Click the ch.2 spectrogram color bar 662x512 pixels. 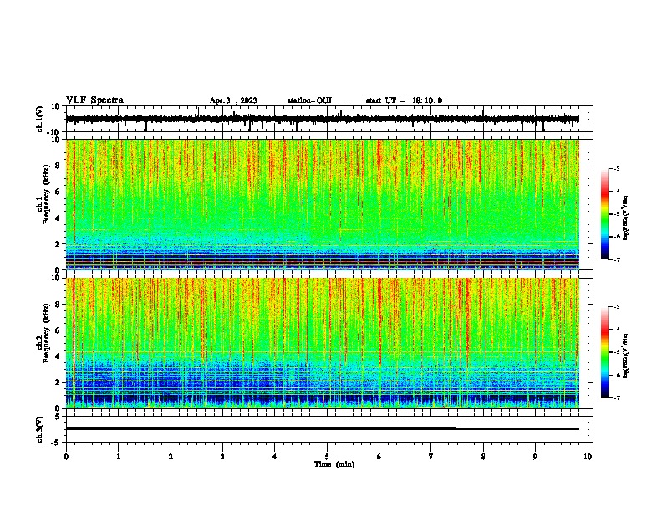(605, 352)
